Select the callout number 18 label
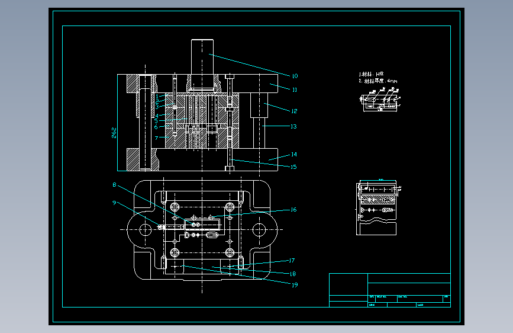513x333 pixels. click(293, 274)
